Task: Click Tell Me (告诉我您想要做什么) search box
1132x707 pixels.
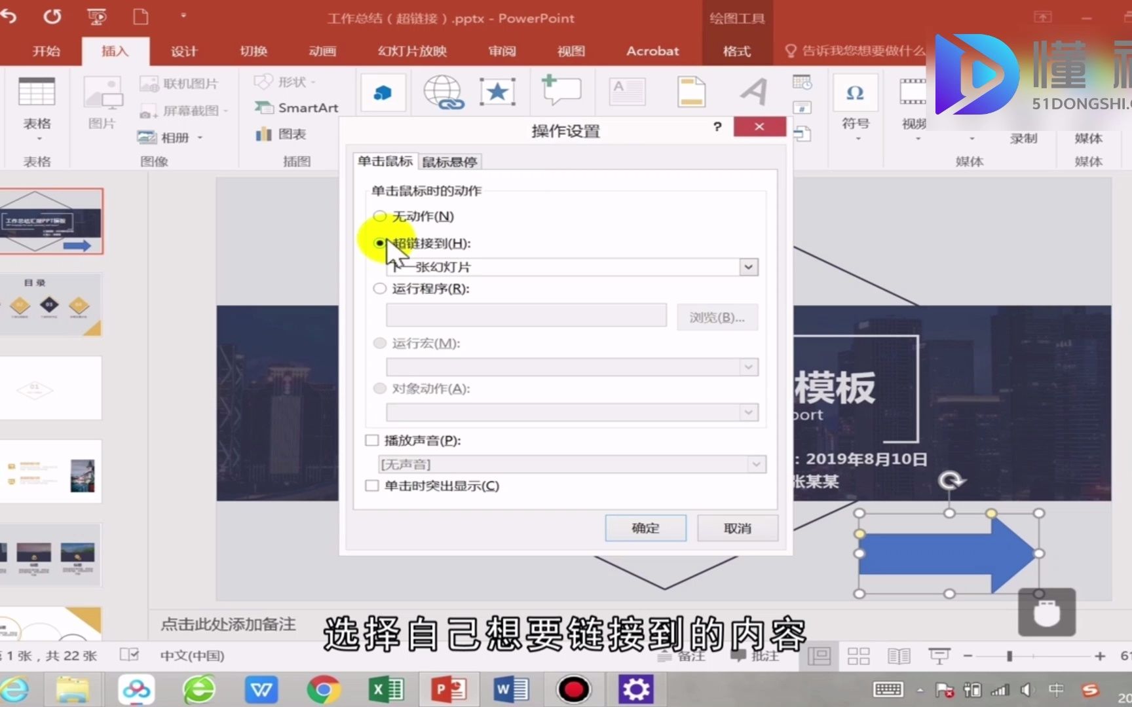Action: click(856, 51)
